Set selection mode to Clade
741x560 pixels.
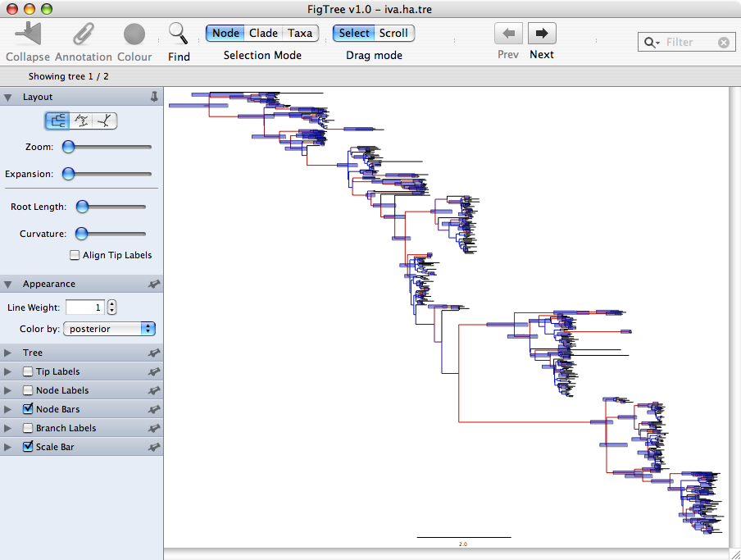coord(263,34)
